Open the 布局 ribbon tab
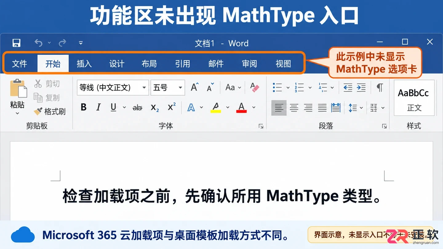The width and height of the screenshot is (443, 249). coord(149,64)
